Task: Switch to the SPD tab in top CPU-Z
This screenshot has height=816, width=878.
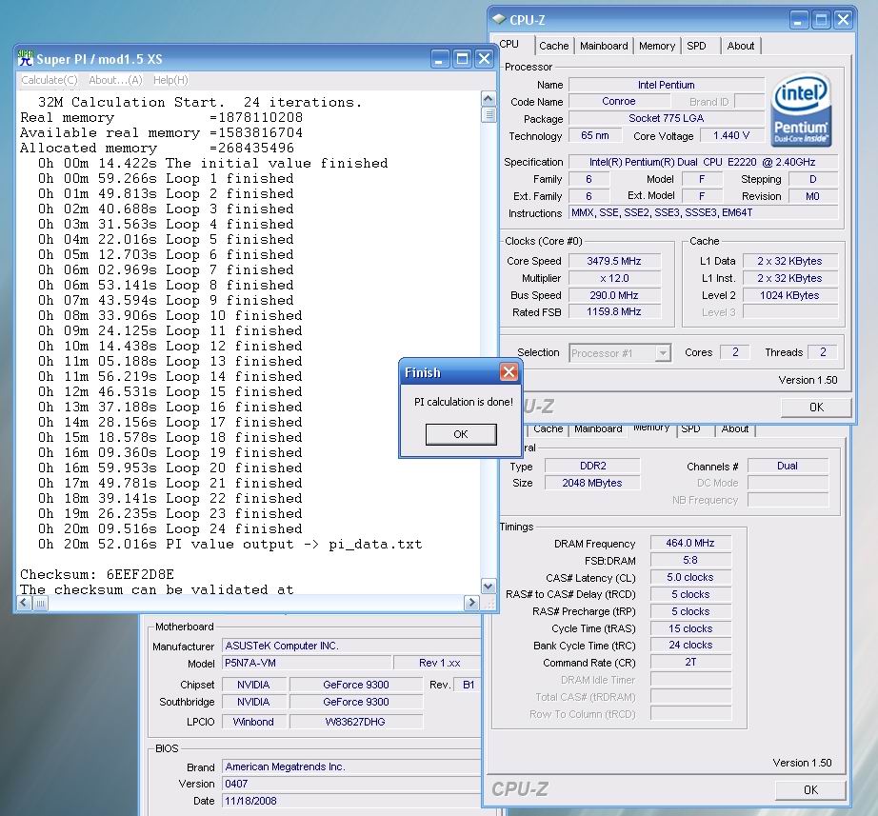Action: pyautogui.click(x=696, y=46)
